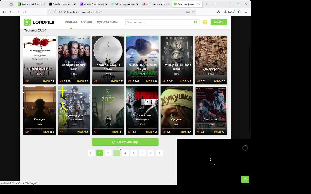Screen dimensions: 311x194
Task: Open the Клянусь movie poster
Action: pos(40,110)
